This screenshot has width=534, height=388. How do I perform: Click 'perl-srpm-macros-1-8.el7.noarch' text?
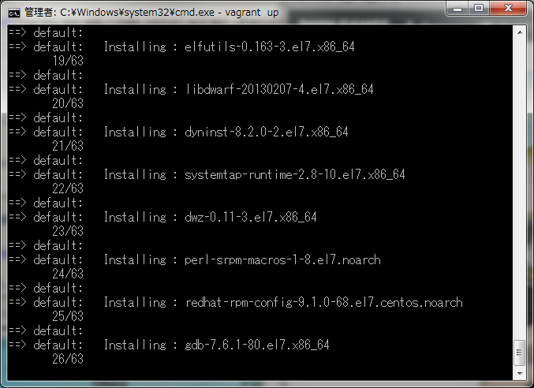pyautogui.click(x=282, y=260)
